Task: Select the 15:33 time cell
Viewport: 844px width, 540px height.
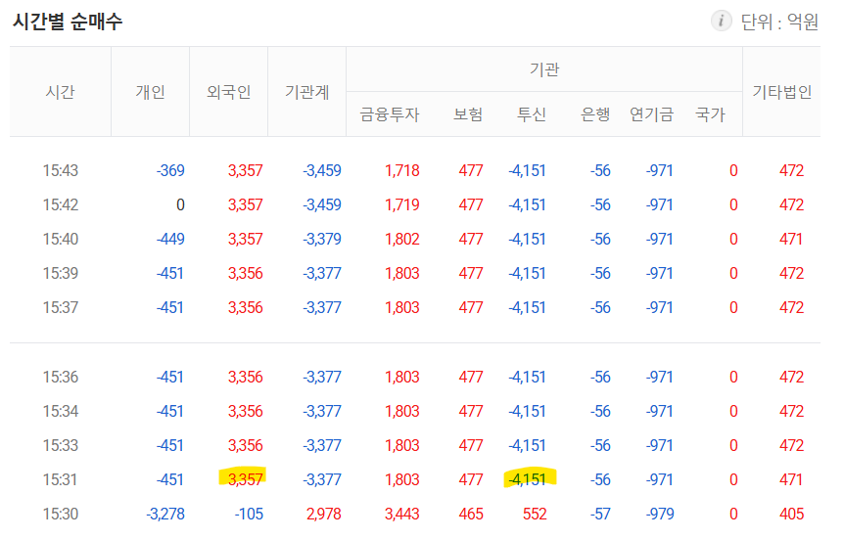Action: click(x=61, y=445)
